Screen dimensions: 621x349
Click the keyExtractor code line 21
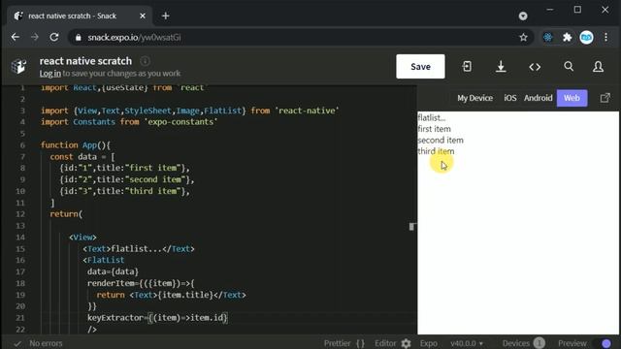coord(157,318)
